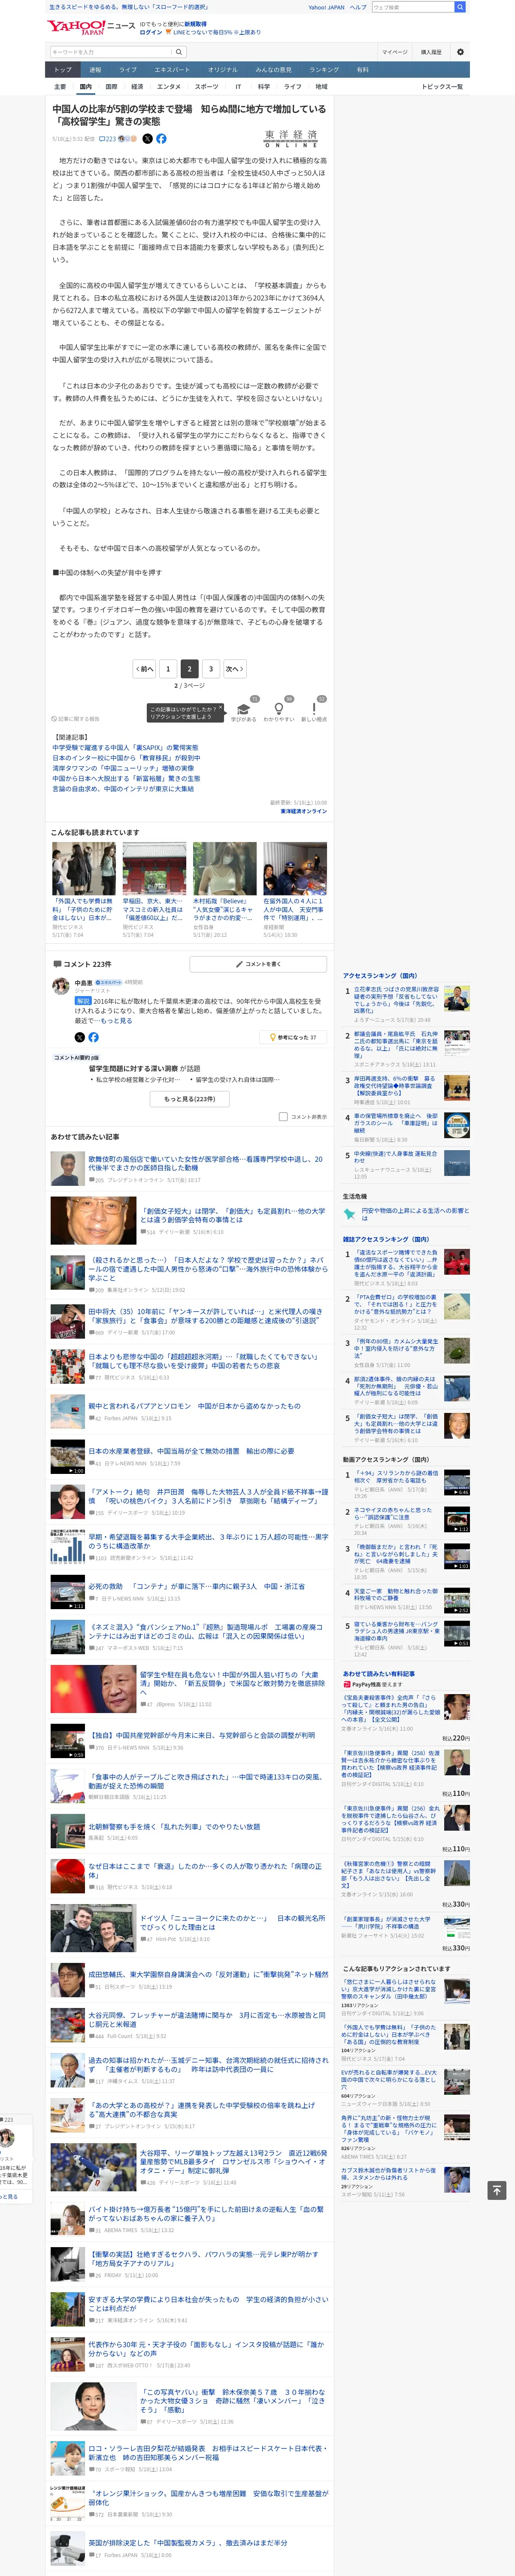The width and height of the screenshot is (515, 2576).
Task: Open the 有料 tab
Action: pyautogui.click(x=363, y=70)
